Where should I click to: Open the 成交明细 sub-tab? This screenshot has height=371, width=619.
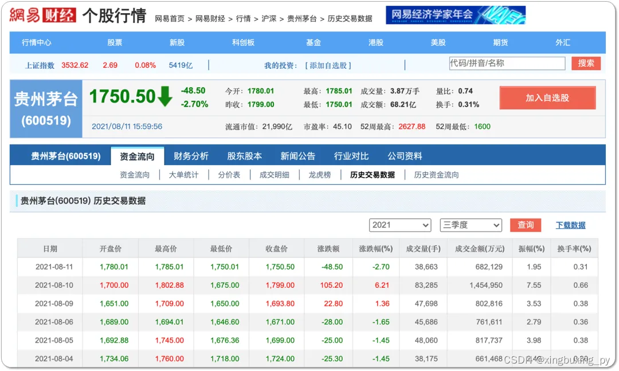(275, 175)
